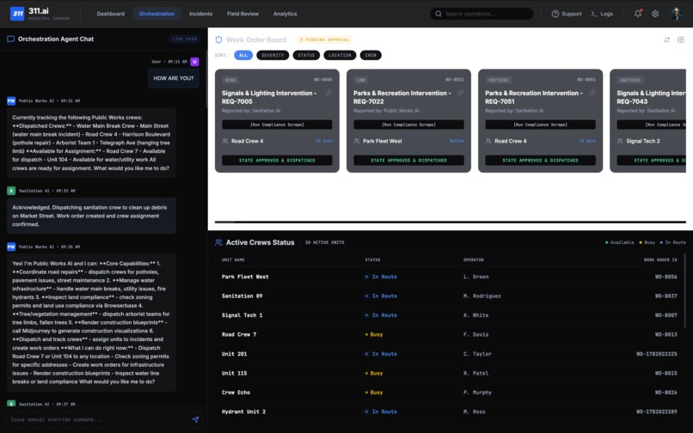The width and height of the screenshot is (693, 433).
Task: Click the crew icon beside Park Fleet West on card
Action: [357, 141]
